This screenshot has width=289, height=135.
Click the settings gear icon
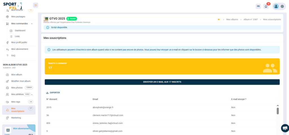[282, 6]
